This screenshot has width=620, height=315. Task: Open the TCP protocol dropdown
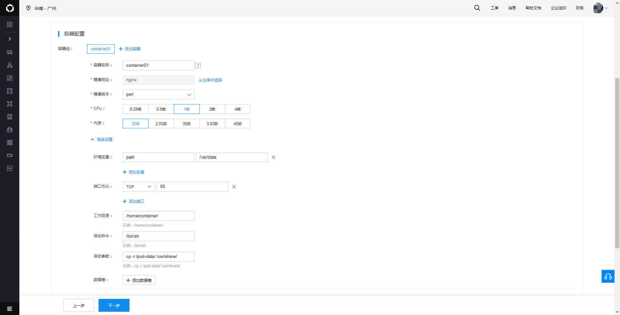[x=139, y=187]
